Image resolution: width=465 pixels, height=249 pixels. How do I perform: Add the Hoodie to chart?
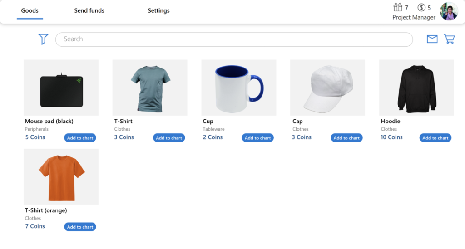(435, 138)
